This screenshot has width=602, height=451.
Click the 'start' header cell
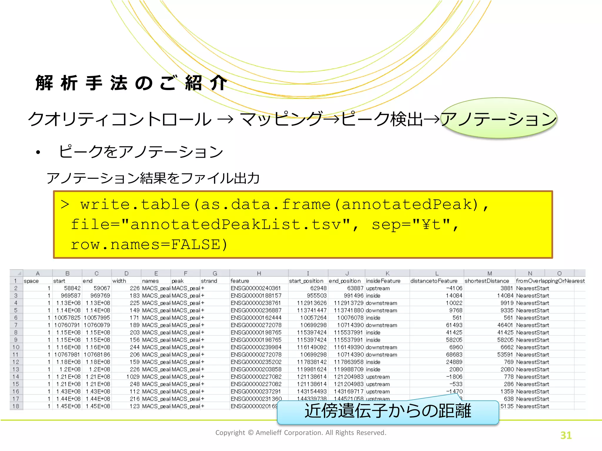pyautogui.click(x=67, y=281)
